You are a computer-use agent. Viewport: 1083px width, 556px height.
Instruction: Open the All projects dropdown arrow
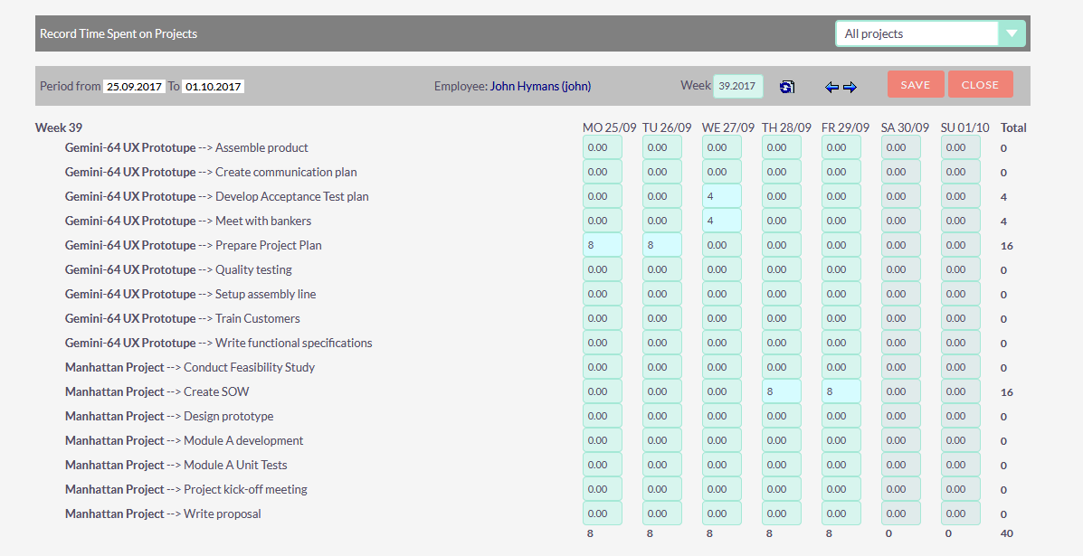click(x=1012, y=33)
